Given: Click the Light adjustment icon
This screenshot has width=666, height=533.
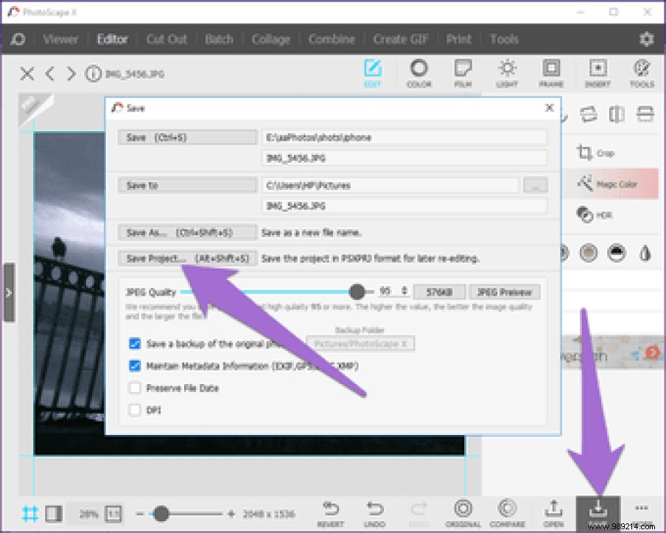Looking at the screenshot, I should tap(508, 74).
